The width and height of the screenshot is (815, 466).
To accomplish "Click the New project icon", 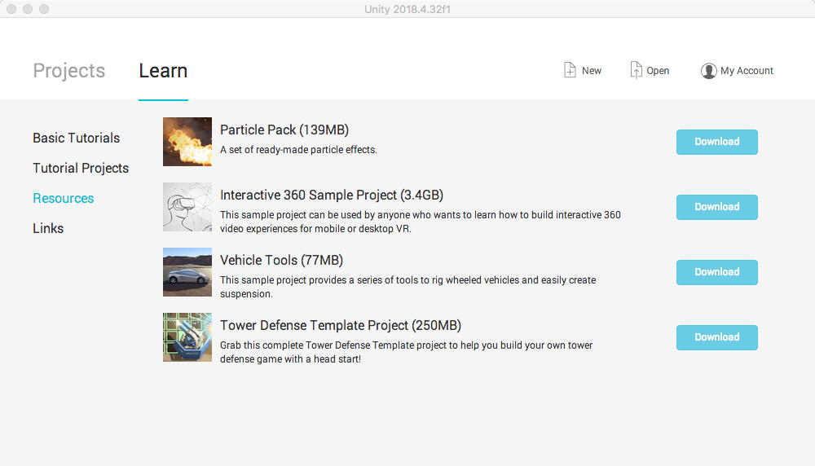I will coord(570,71).
